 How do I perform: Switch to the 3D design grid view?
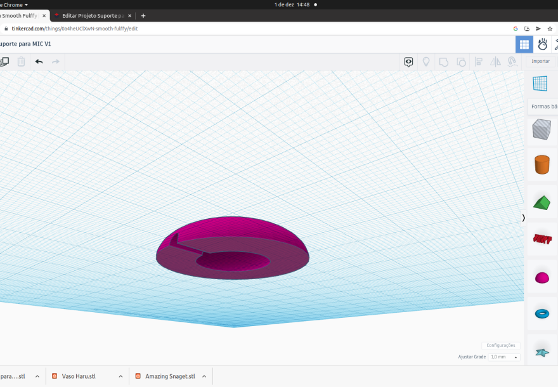coord(524,44)
